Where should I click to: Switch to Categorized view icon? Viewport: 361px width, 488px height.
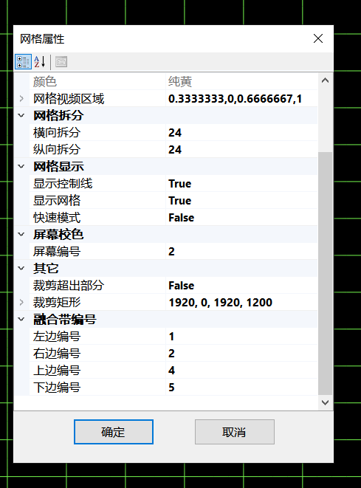click(23, 61)
